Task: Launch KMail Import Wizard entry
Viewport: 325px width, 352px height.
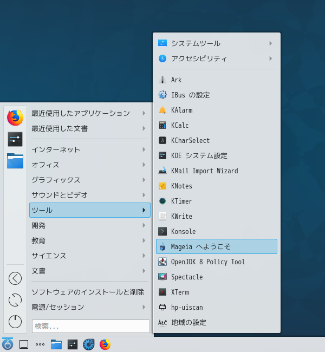Action: click(x=217, y=171)
